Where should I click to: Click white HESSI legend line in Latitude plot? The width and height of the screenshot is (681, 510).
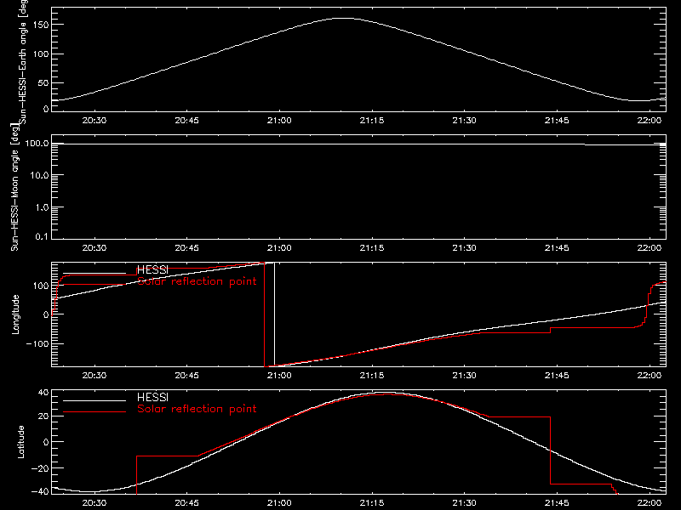(94, 400)
